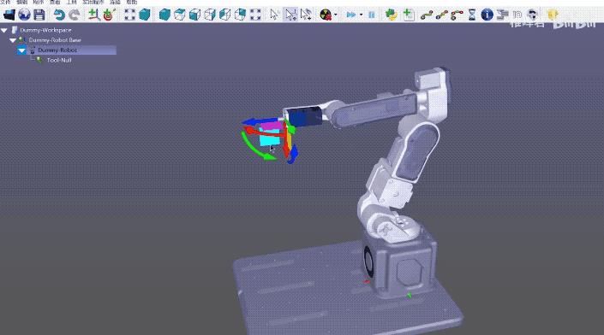Add a Python program
The width and height of the screenshot is (604, 335).
point(392,15)
